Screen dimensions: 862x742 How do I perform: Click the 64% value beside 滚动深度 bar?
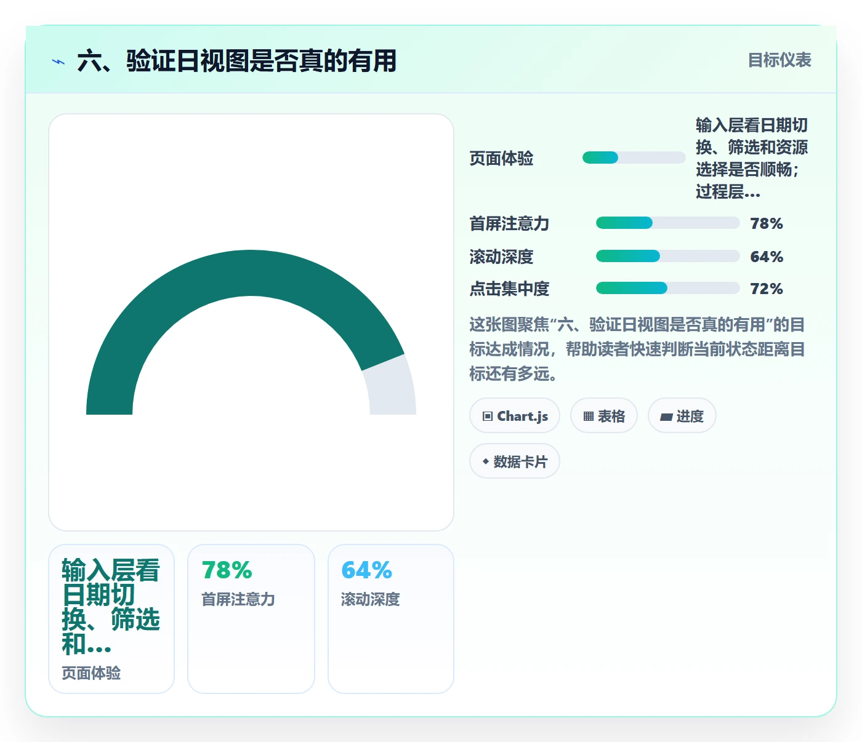pos(767,257)
